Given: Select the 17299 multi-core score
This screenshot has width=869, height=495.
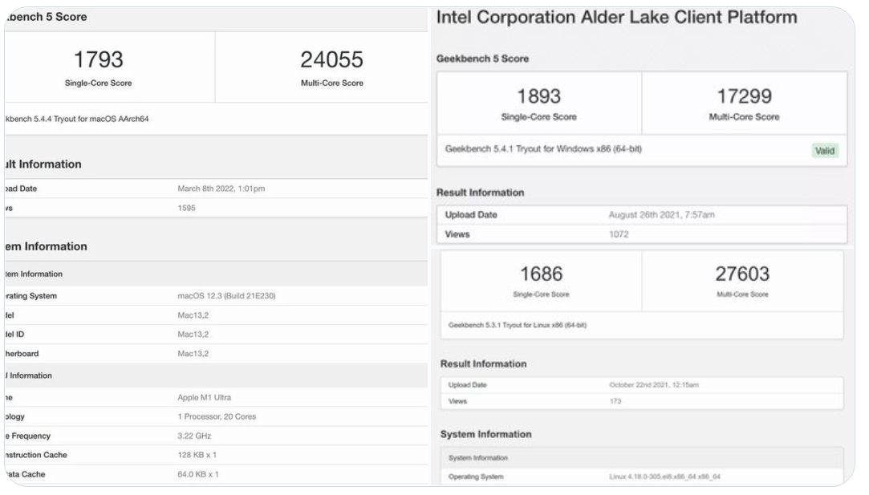Looking at the screenshot, I should (x=745, y=96).
